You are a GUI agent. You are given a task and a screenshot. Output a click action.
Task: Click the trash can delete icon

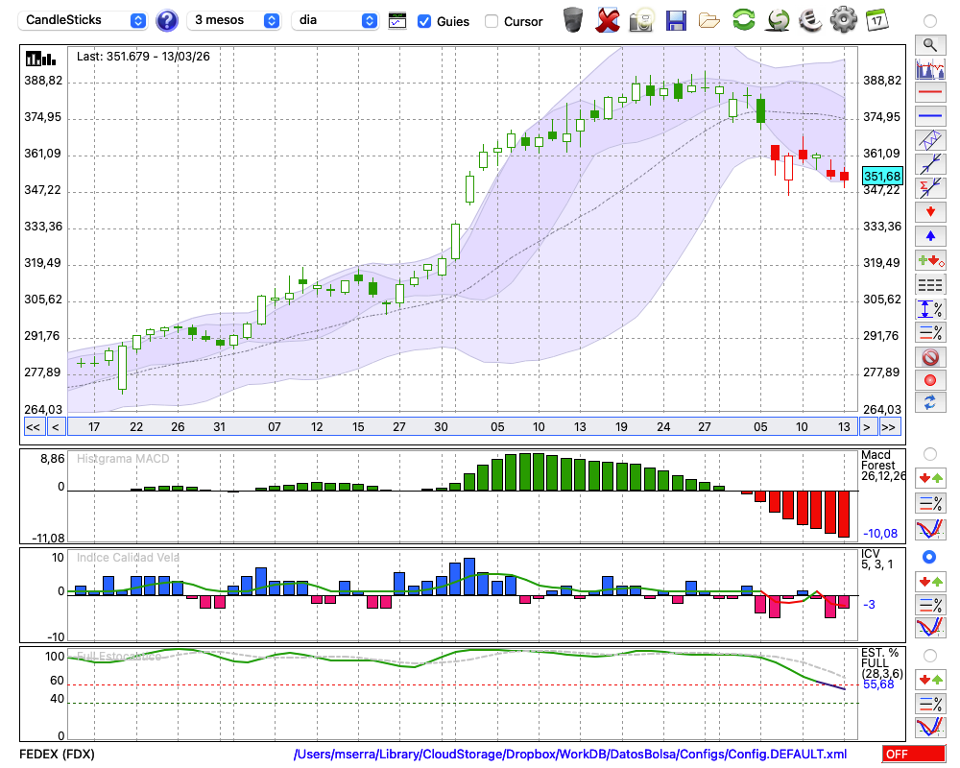[x=573, y=20]
